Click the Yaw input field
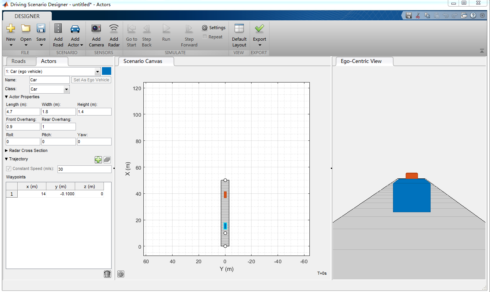 point(94,142)
